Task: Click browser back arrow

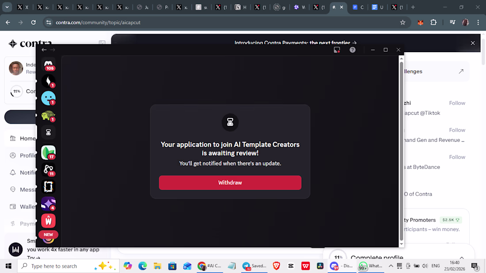Action: point(8,23)
